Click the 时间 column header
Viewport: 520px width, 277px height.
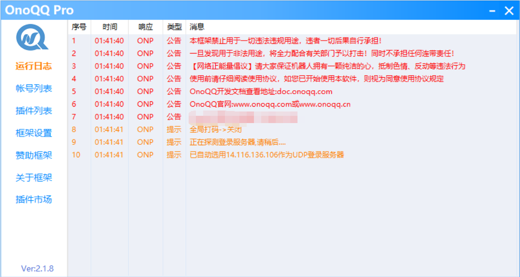click(110, 27)
